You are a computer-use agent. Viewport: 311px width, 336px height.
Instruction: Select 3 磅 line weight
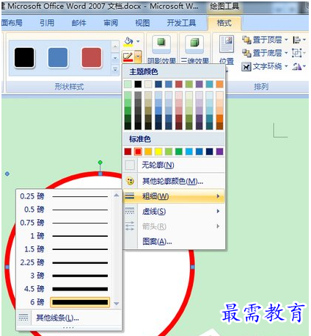(64, 276)
